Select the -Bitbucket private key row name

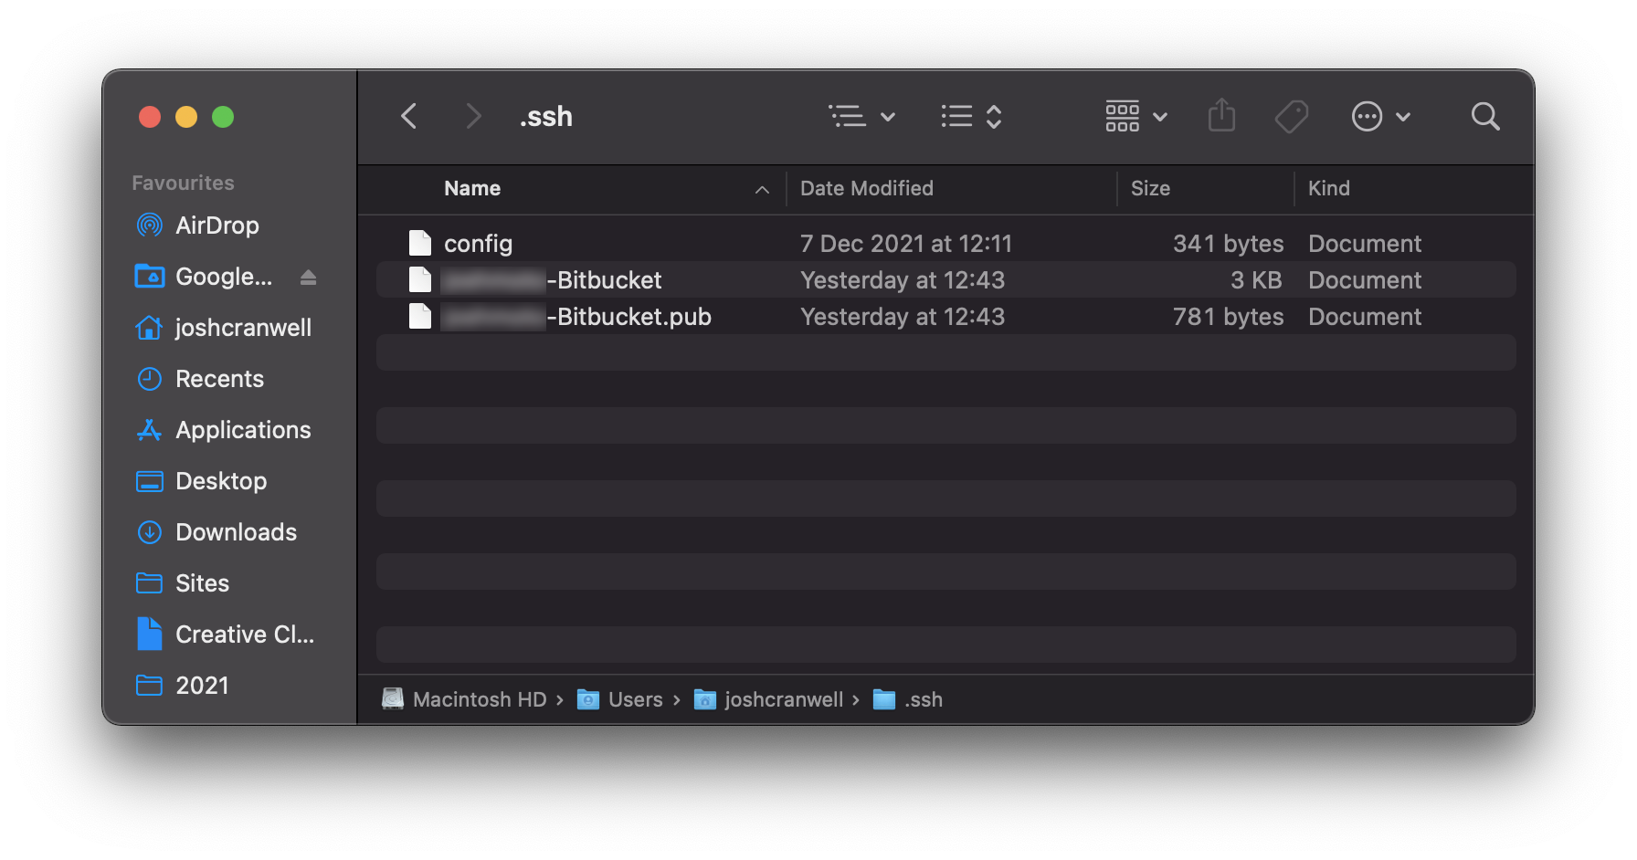pos(552,279)
